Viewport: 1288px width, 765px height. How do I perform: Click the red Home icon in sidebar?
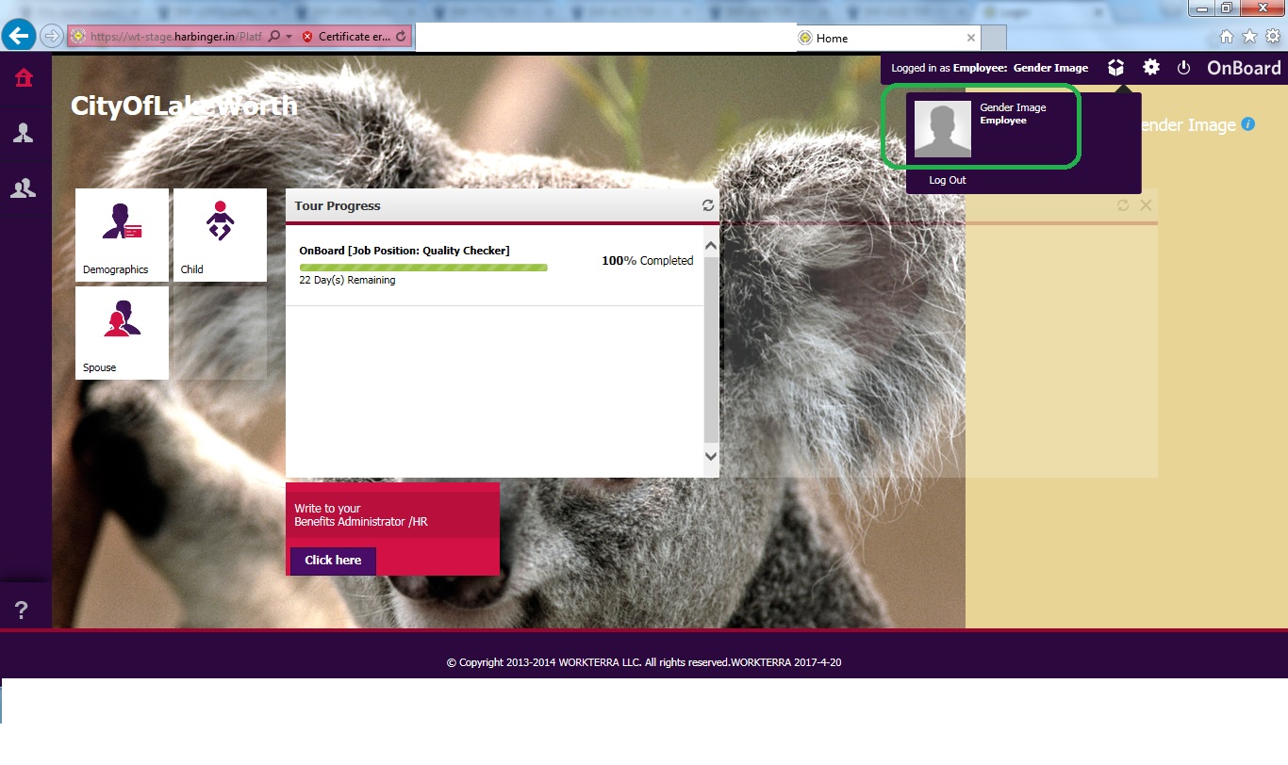pos(24,78)
